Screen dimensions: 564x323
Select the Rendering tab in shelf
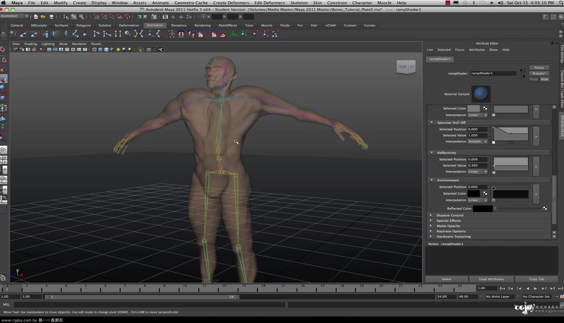tap(202, 25)
